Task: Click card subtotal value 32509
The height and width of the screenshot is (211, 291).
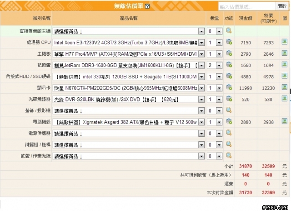Action: pos(268,166)
